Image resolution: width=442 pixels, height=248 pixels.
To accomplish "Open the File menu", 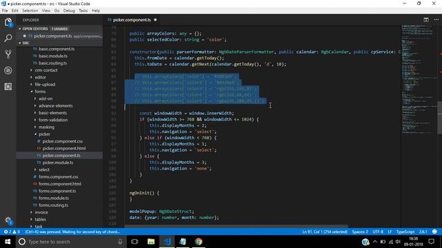I will [5, 10].
